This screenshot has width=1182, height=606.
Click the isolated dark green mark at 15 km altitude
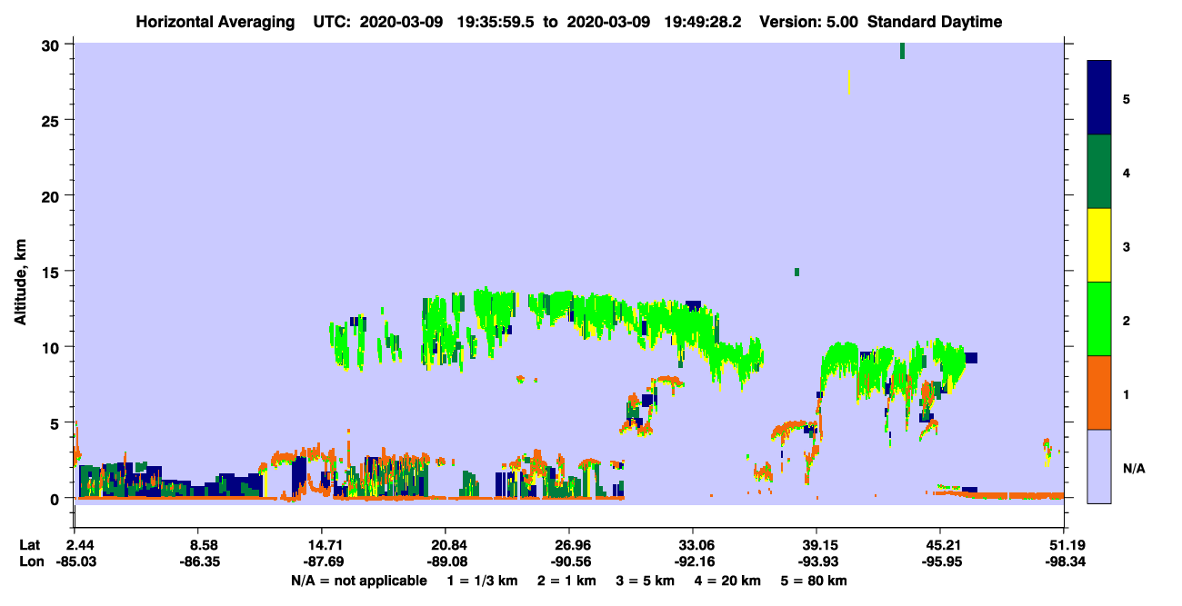tap(796, 272)
